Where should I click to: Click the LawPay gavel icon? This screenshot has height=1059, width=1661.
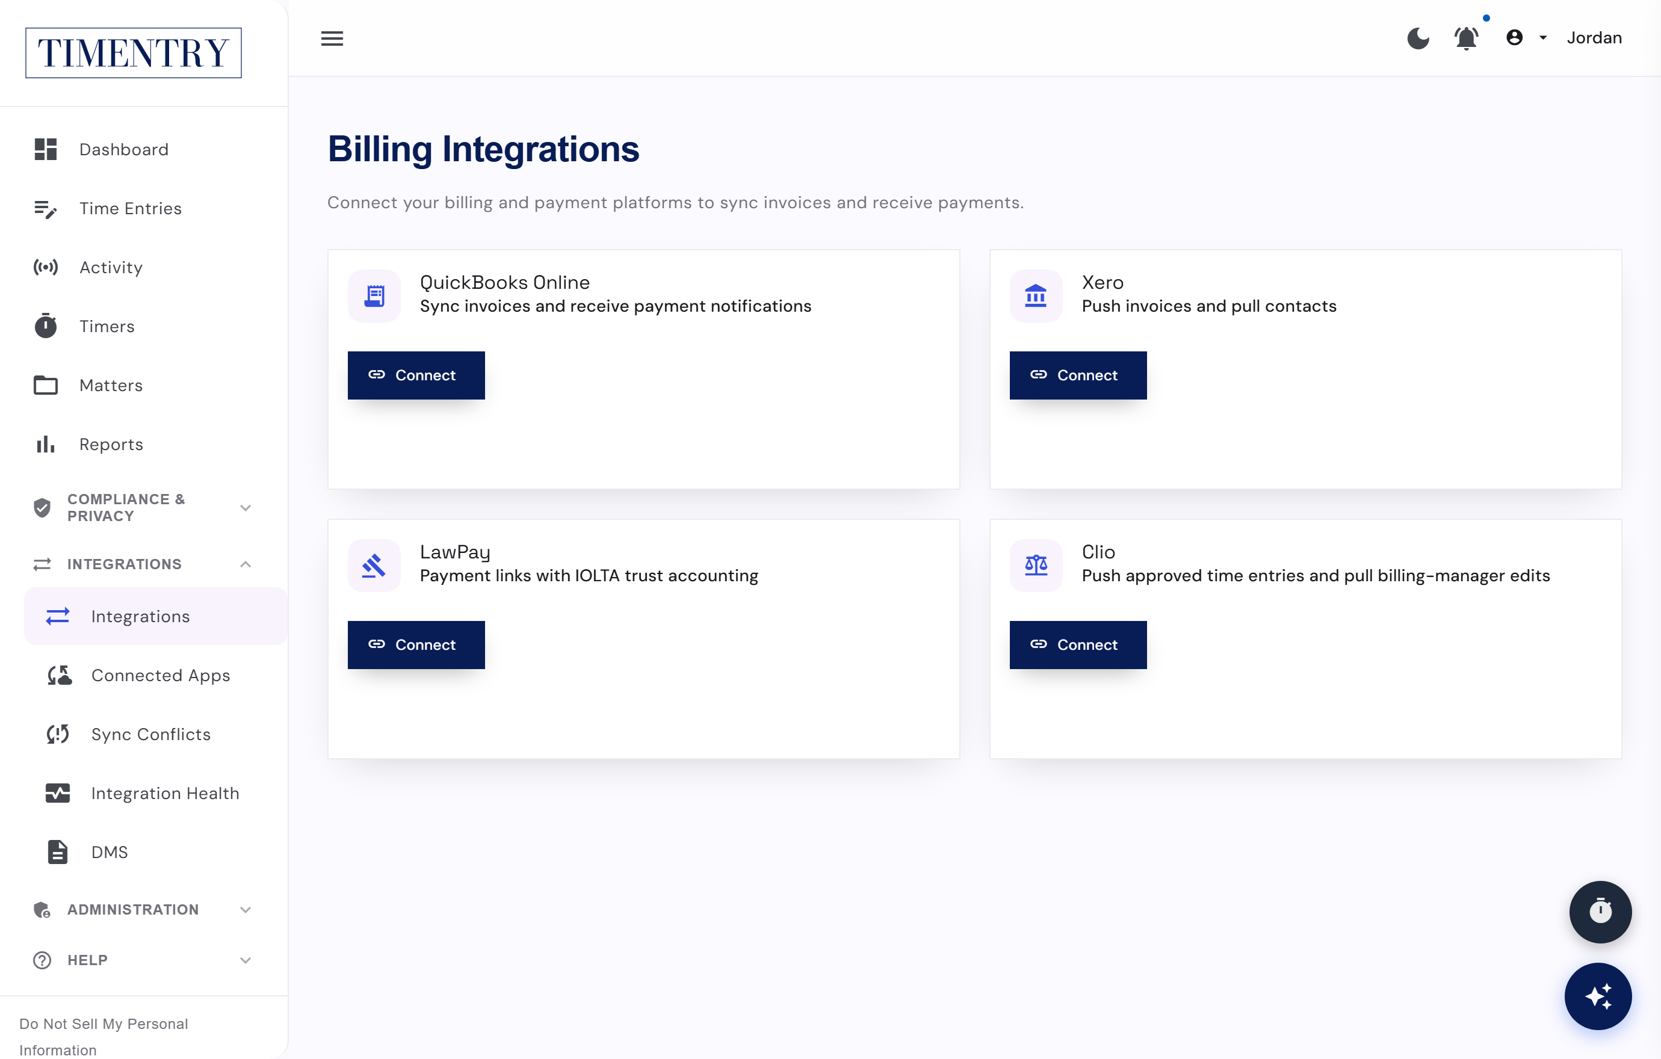(x=374, y=566)
